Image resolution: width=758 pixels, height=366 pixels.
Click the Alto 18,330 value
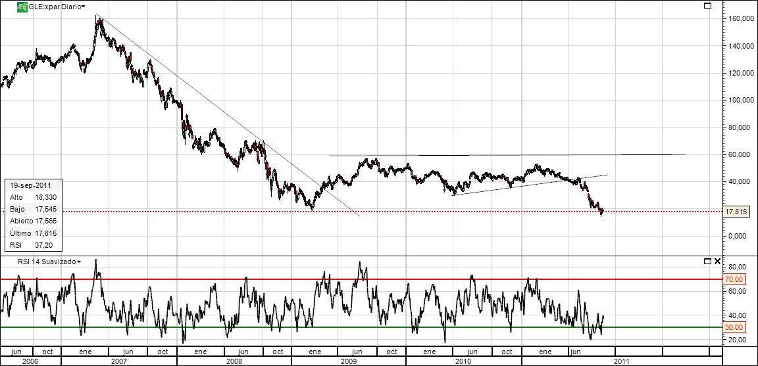[47, 197]
